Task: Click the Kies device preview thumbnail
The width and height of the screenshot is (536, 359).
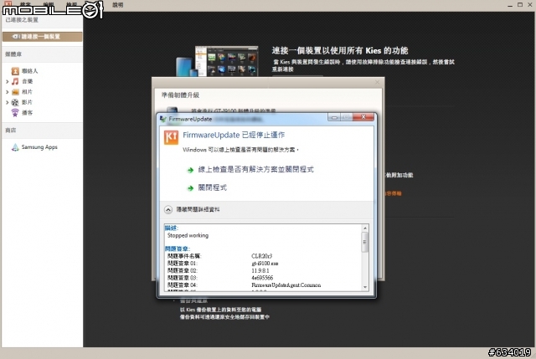Action: coord(218,61)
